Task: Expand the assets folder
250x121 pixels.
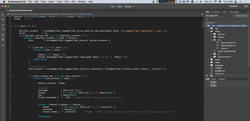Action: click(208, 60)
